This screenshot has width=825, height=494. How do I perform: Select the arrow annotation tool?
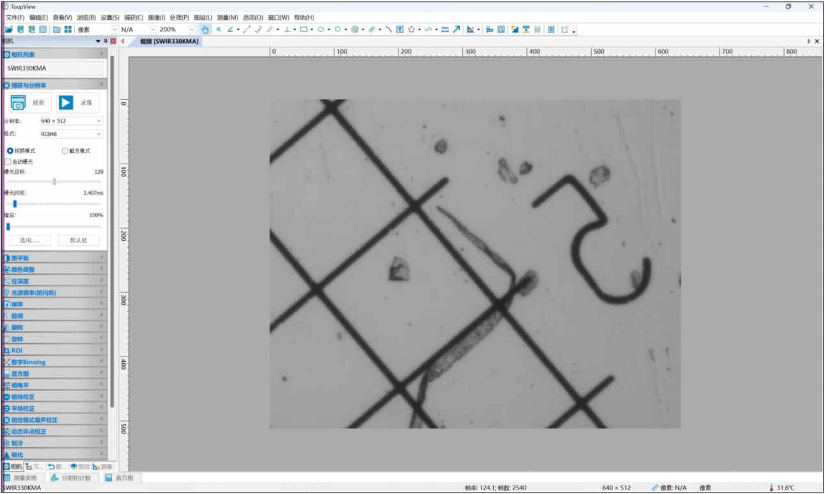point(456,29)
